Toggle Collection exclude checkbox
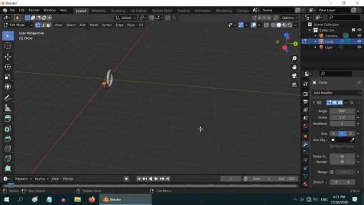Viewport: 364px width, 205px height. (353, 30)
